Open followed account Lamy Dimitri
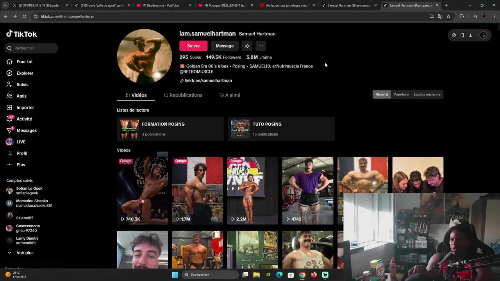 (x=23, y=241)
